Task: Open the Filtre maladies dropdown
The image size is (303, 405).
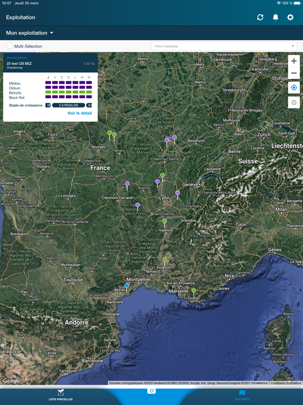Action: click(x=224, y=46)
